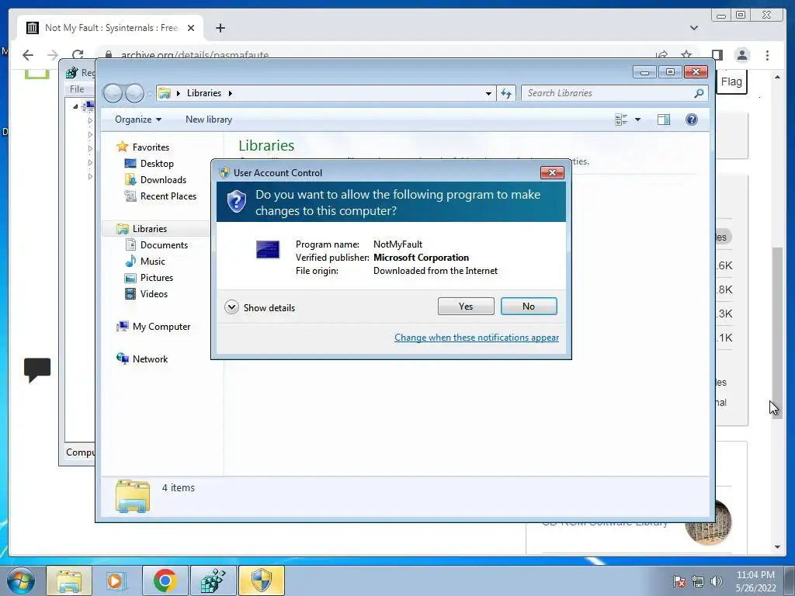Close the User Account Control dialog
Viewport: 795px width, 596px height.
[x=552, y=173]
